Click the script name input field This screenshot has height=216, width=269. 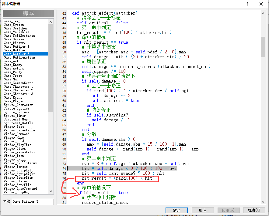coord(33,202)
